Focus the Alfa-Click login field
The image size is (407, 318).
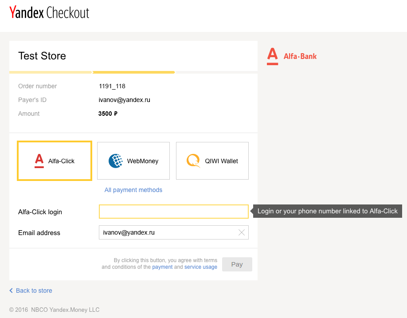tap(174, 212)
